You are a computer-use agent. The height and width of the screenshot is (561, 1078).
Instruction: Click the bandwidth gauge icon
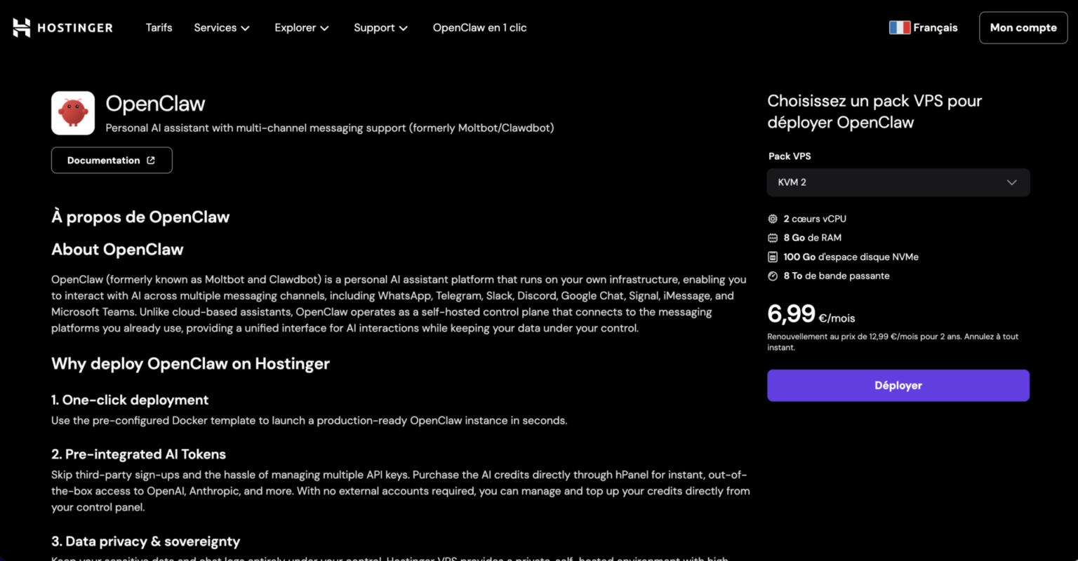773,276
